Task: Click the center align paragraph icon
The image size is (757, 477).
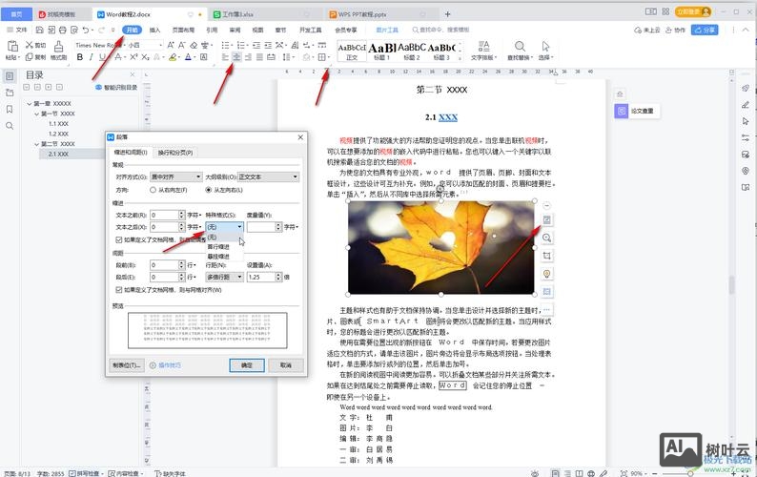Action: click(236, 57)
